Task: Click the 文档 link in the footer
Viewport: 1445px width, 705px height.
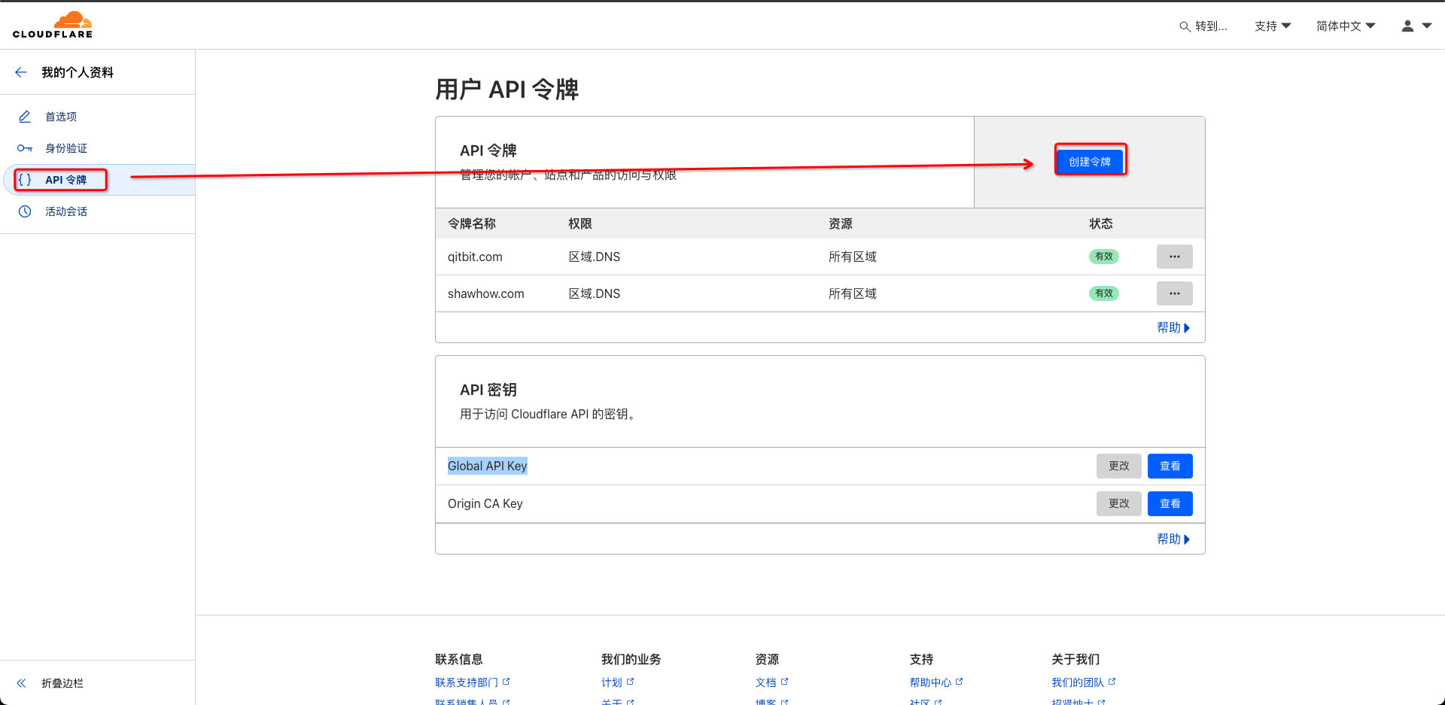Action: coord(767,682)
